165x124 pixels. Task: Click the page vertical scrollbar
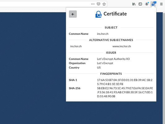pos(164,68)
